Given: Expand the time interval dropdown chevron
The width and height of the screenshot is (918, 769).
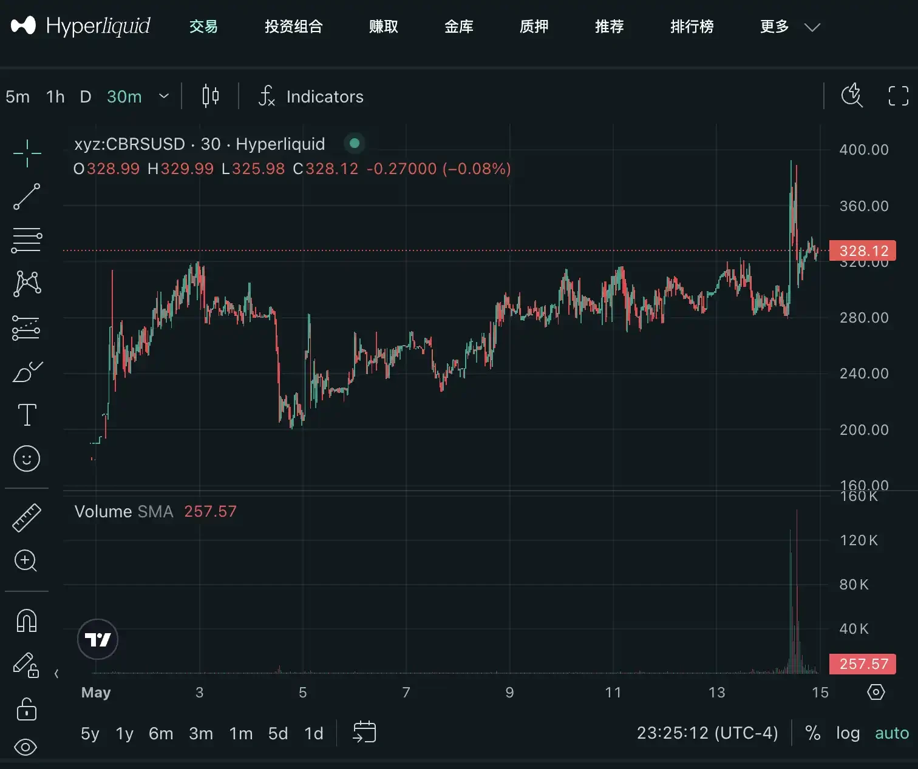Looking at the screenshot, I should tap(164, 96).
